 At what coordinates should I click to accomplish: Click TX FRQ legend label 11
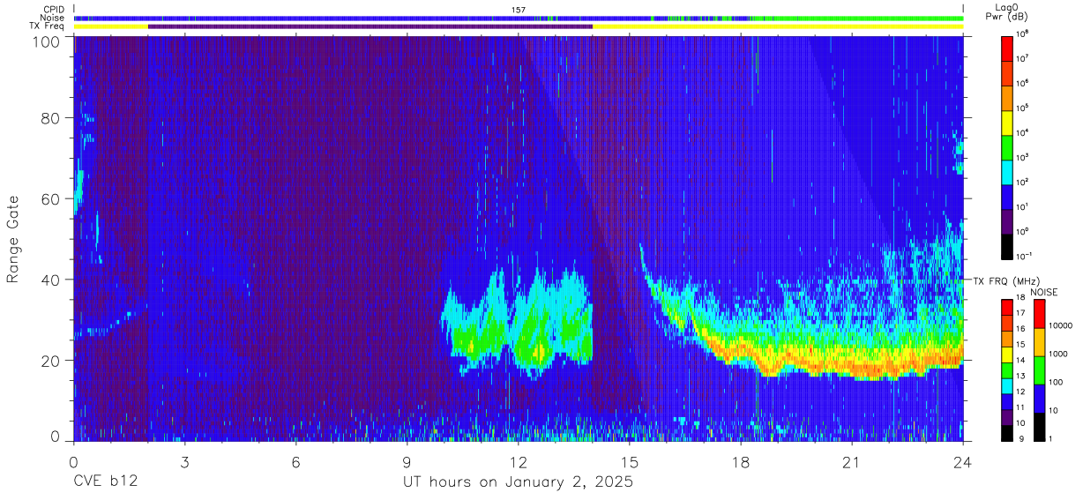(1020, 407)
